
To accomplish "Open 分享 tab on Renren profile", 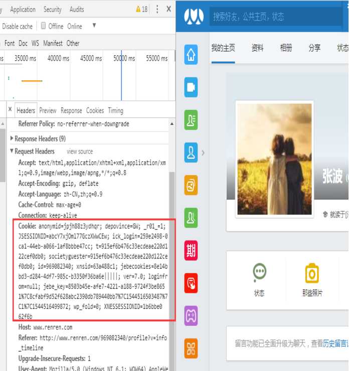I will point(314,48).
